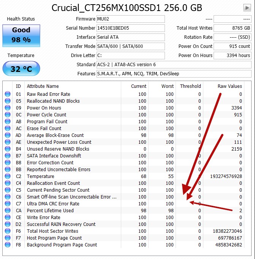Click the status orb for SATA Interface Downshift
Image resolution: width=255 pixels, height=259 pixels.
coord(8,156)
